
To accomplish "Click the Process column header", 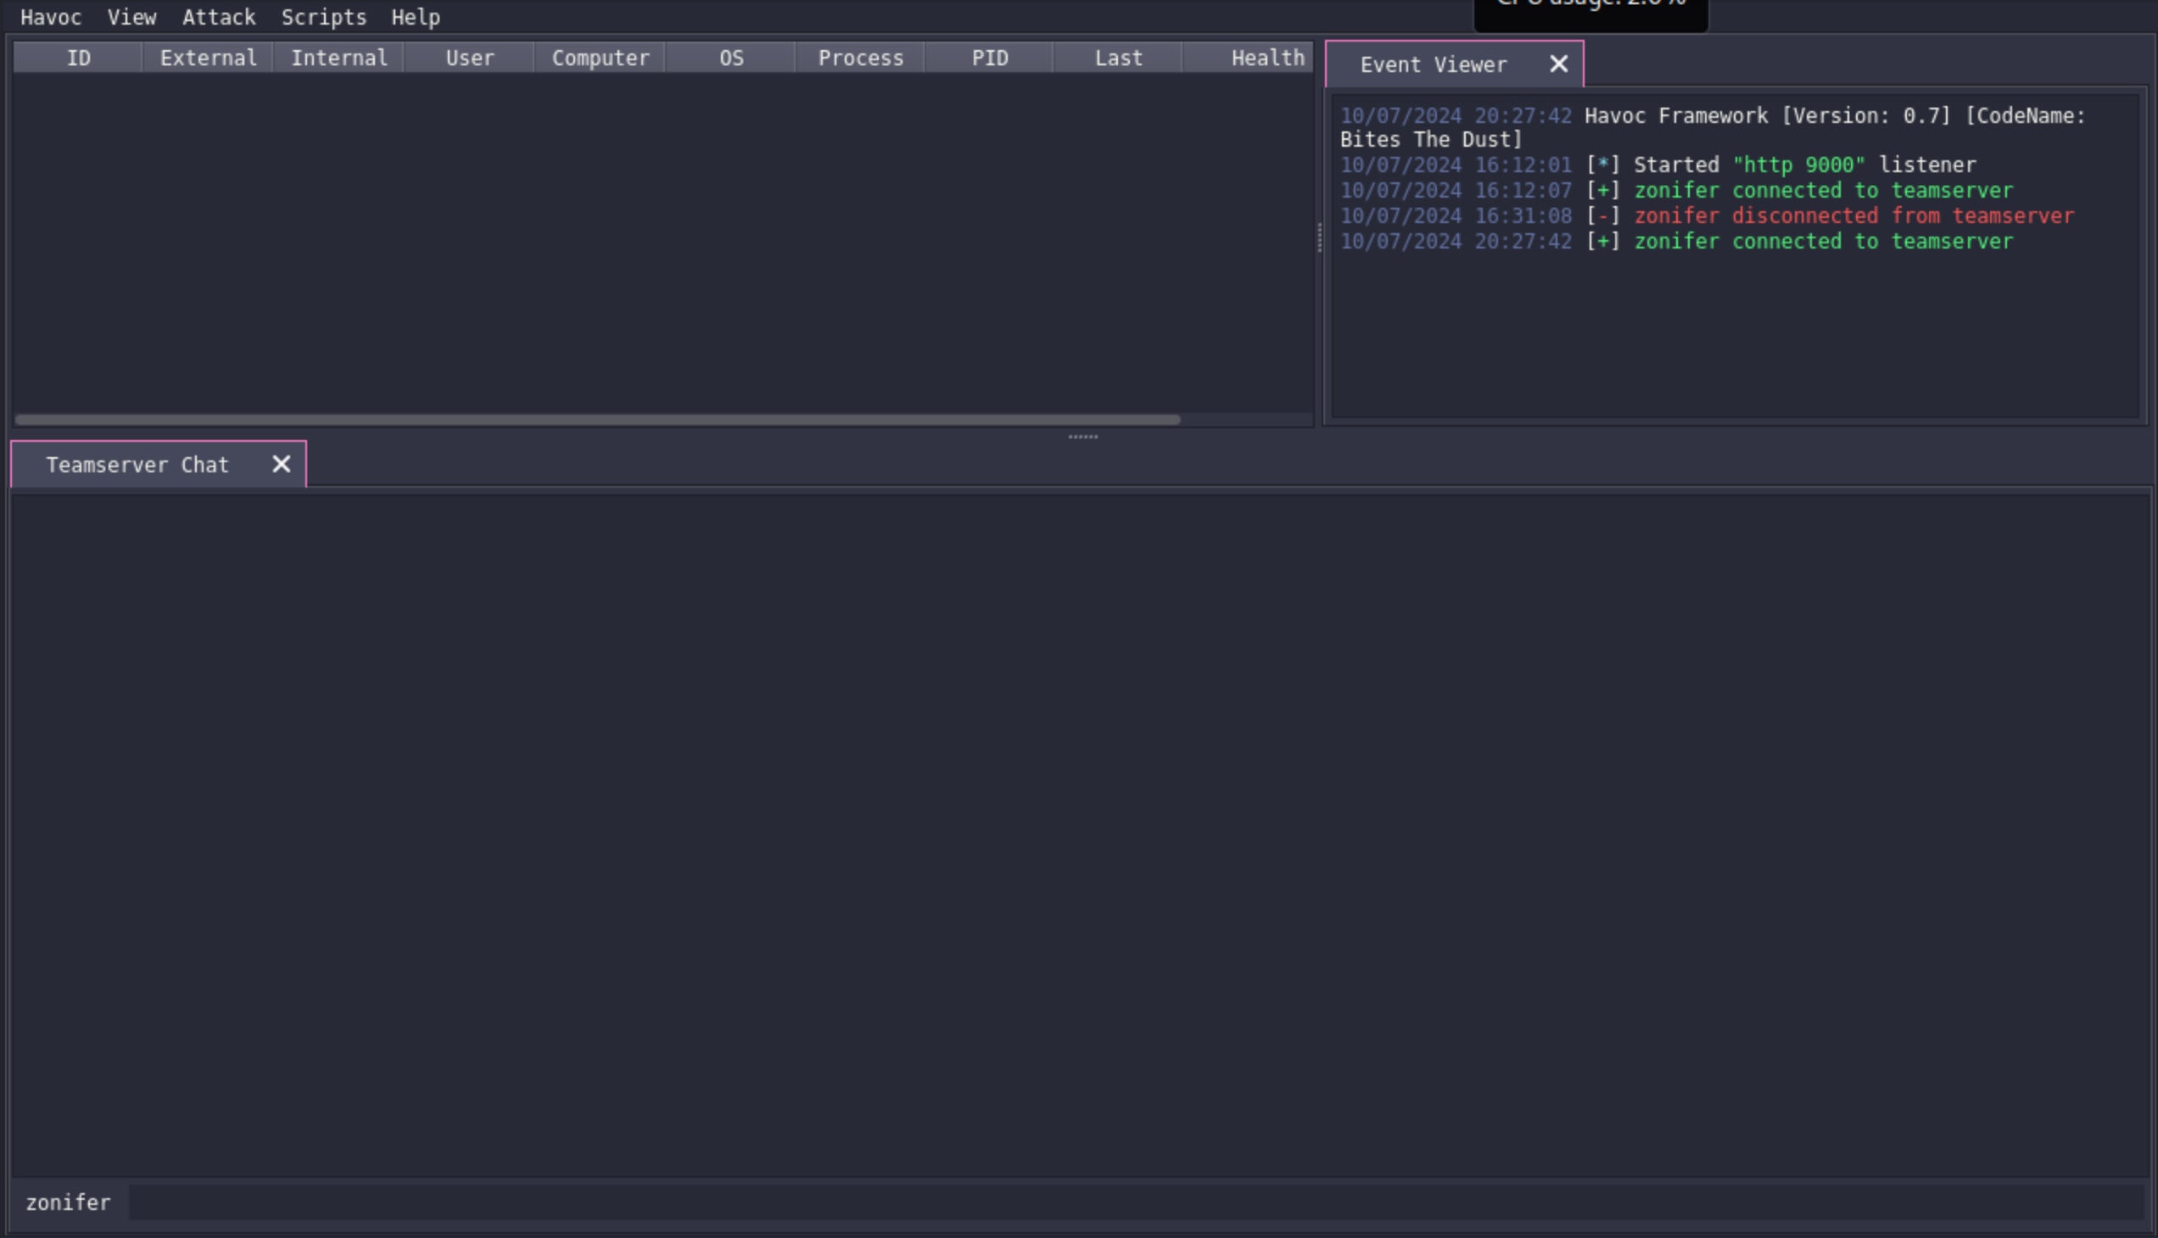I will 860,58.
